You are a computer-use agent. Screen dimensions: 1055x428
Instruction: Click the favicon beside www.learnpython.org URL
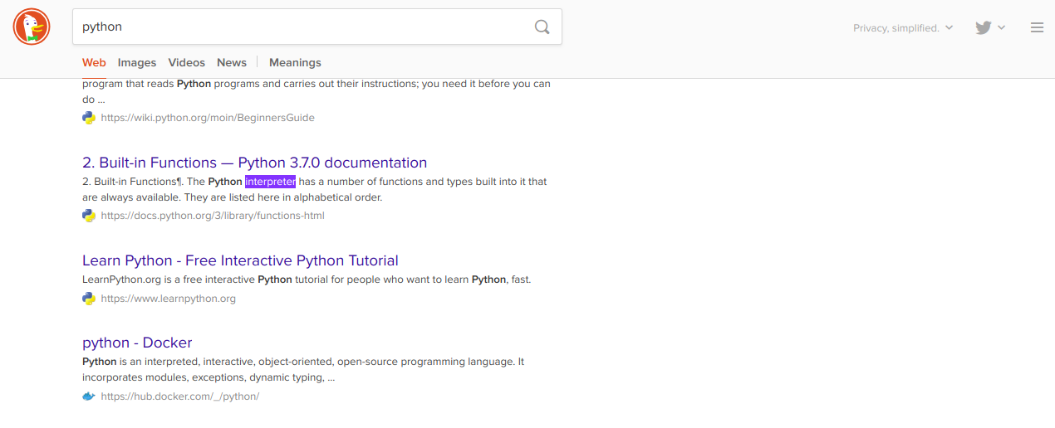(x=89, y=299)
